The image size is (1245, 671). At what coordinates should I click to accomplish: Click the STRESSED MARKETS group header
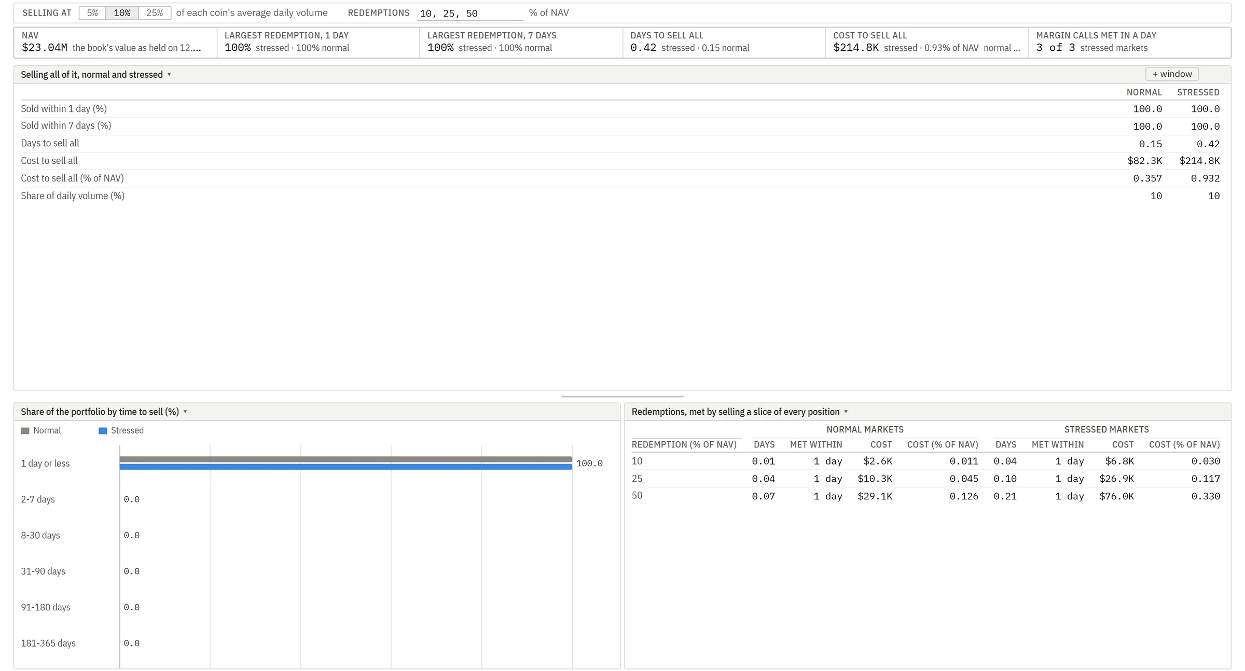[1106, 430]
